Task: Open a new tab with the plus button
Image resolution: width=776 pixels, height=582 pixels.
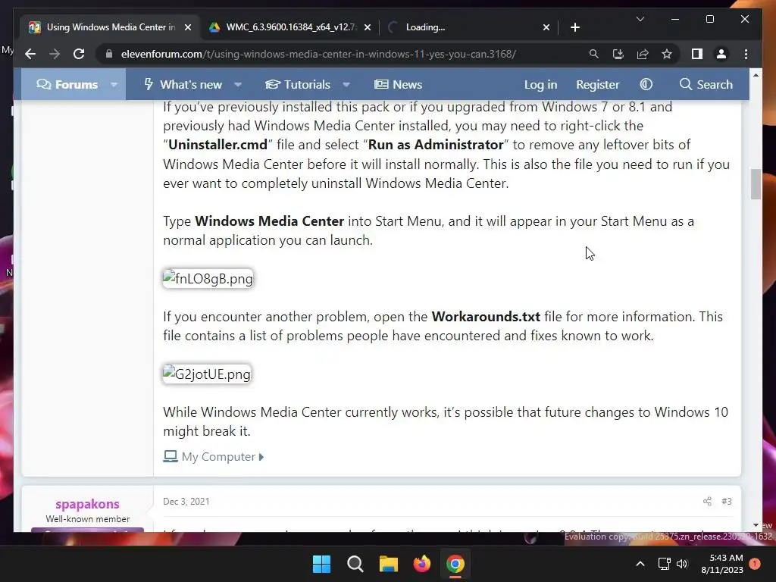Action: (x=575, y=27)
